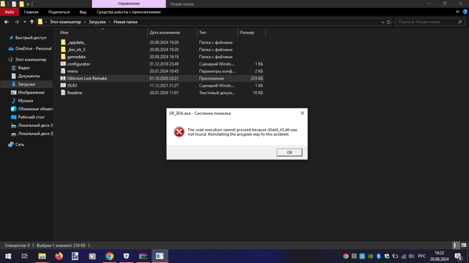Open Видео in navigation pane

point(23,68)
